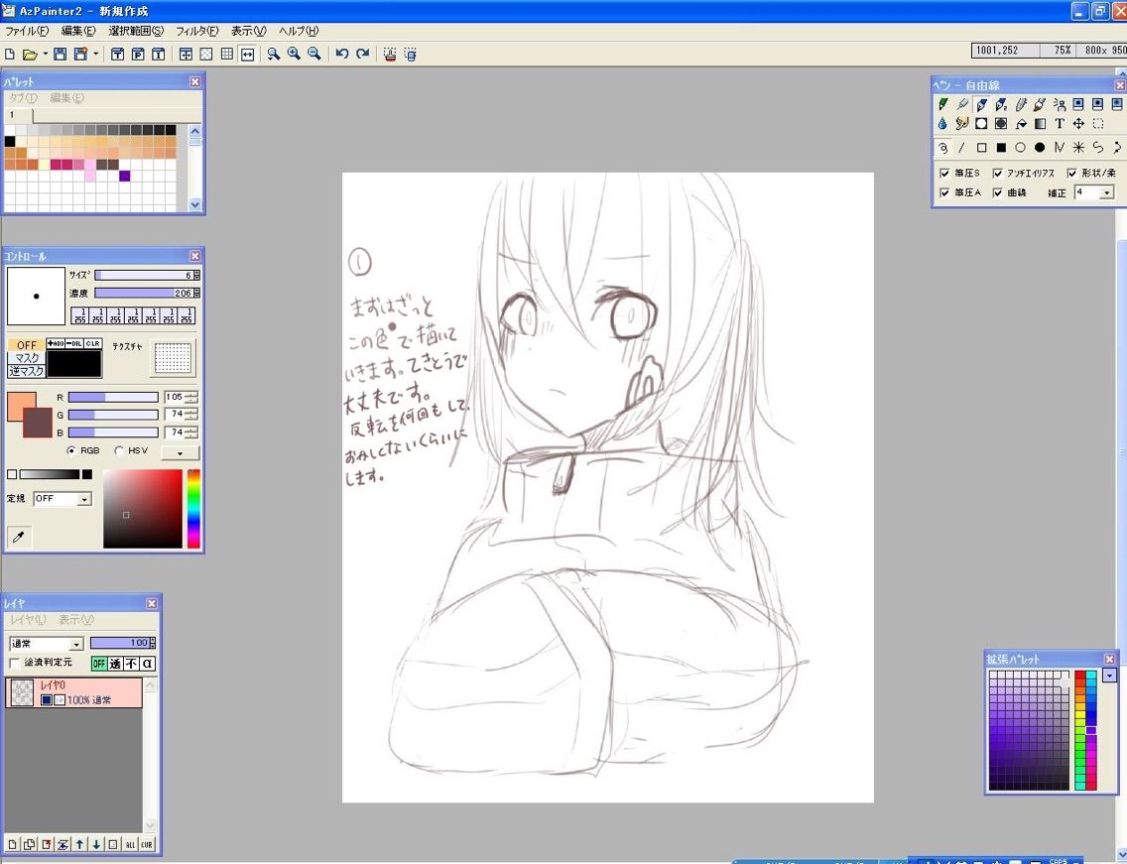Open dropdown arrow beside save-as icon
The height and width of the screenshot is (864, 1127).
pyautogui.click(x=95, y=54)
